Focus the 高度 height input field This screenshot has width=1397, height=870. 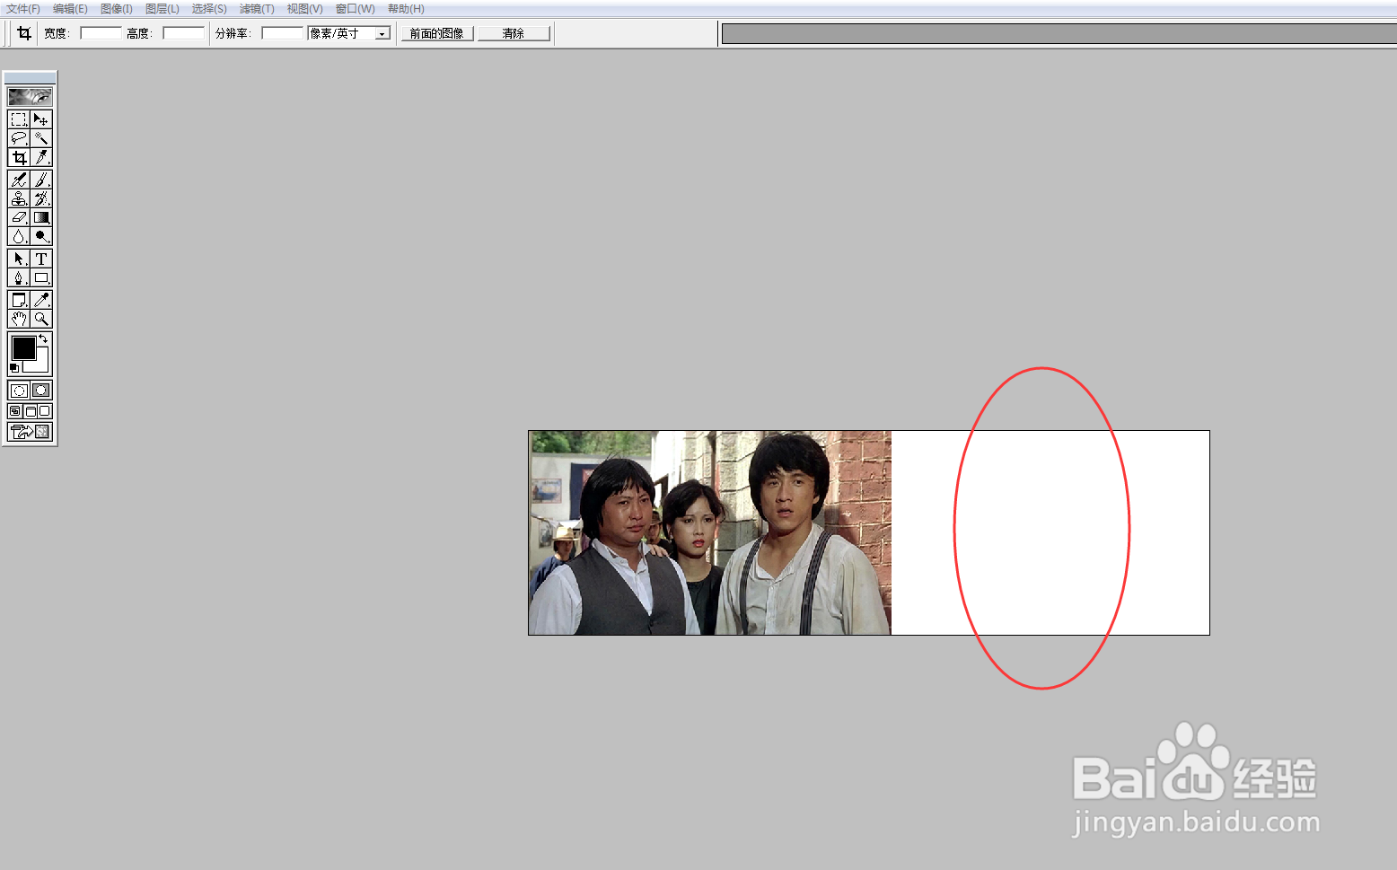(184, 33)
